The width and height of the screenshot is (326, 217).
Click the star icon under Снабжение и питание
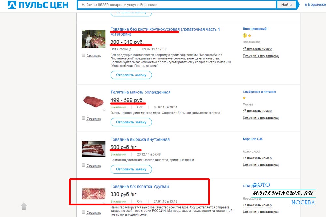(244, 98)
